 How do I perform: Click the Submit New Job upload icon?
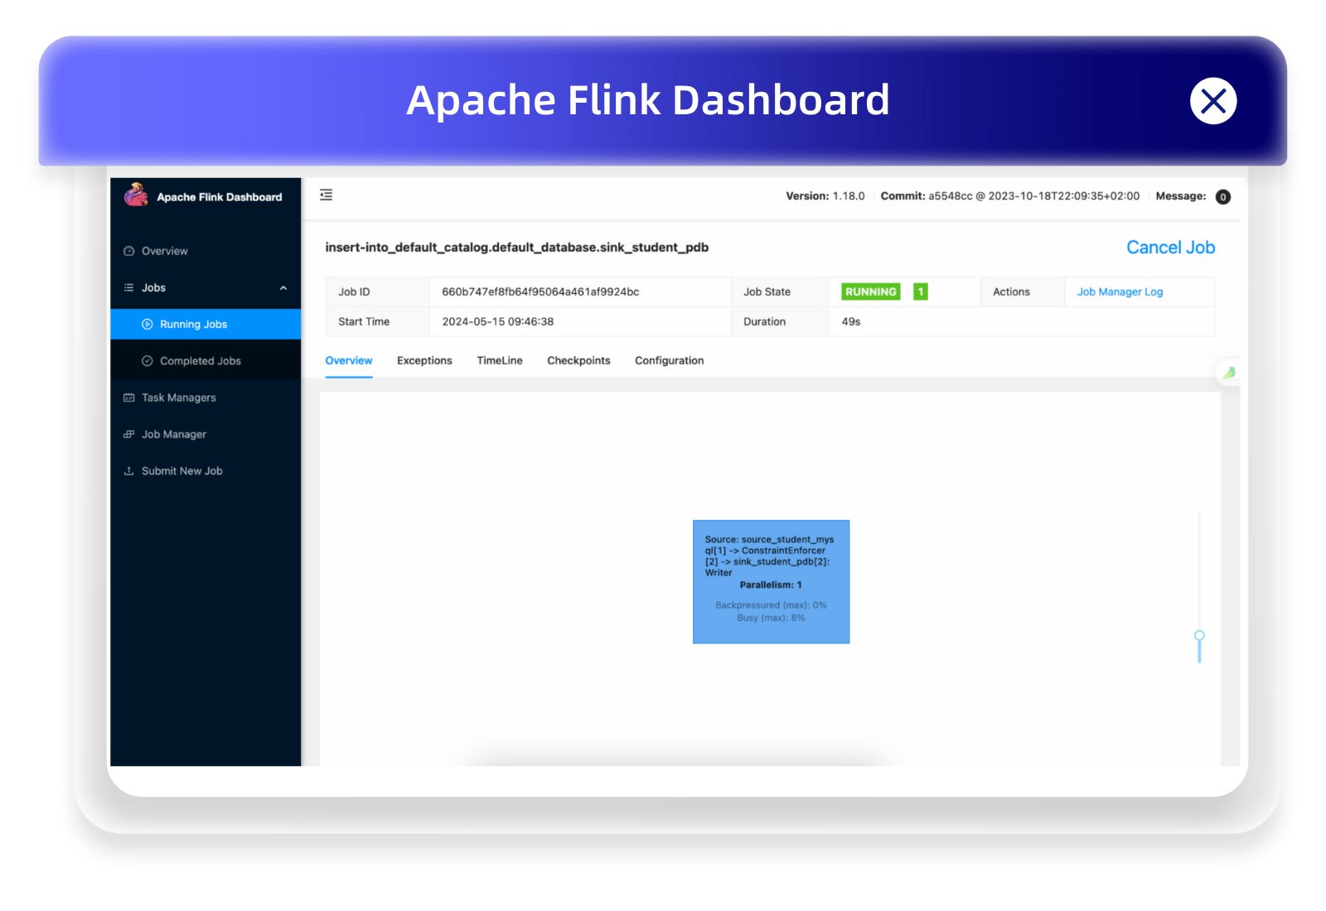129,470
